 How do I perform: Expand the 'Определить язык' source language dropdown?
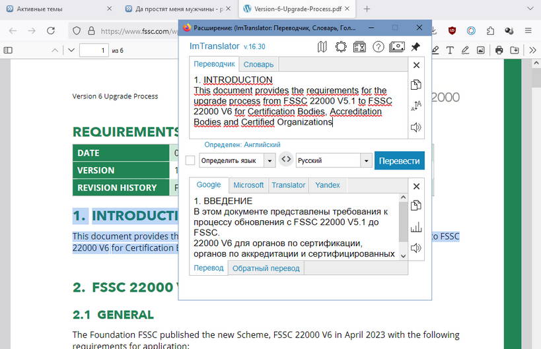(x=270, y=160)
